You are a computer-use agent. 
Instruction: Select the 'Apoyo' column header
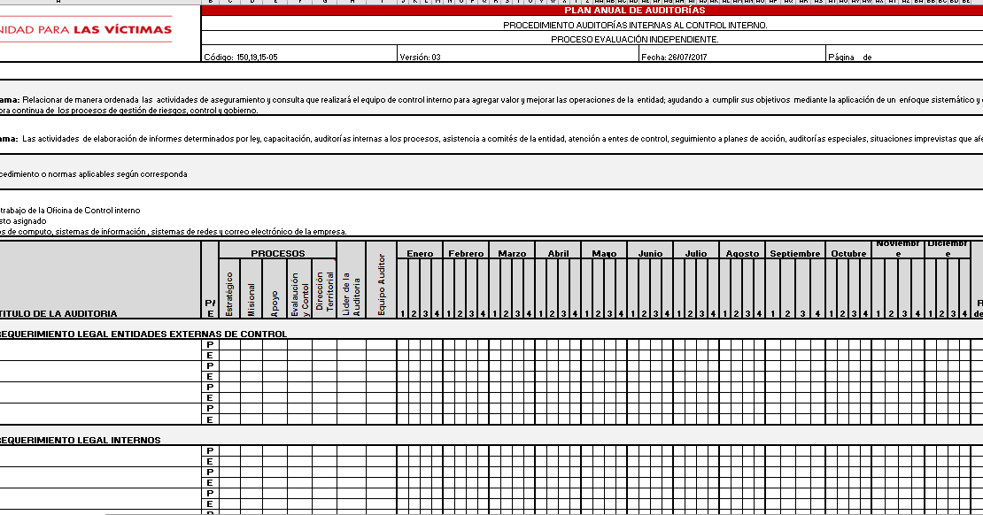coord(275,288)
